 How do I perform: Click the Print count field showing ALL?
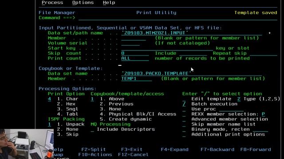[135, 58]
